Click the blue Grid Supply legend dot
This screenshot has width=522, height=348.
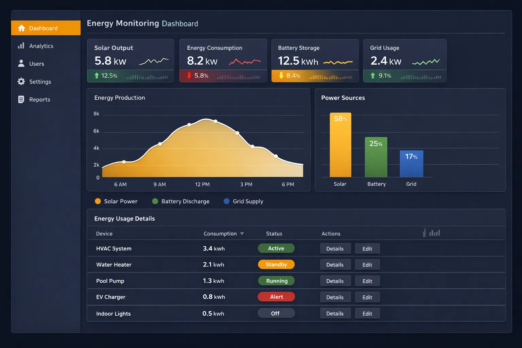227,201
